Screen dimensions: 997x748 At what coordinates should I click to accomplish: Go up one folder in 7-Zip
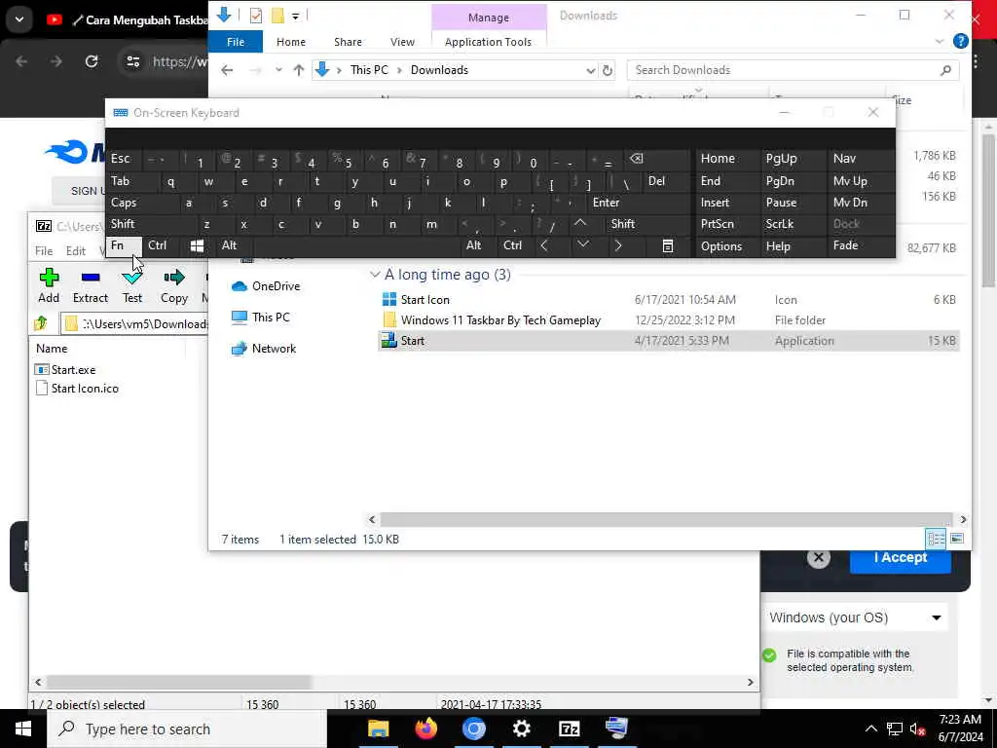(41, 323)
